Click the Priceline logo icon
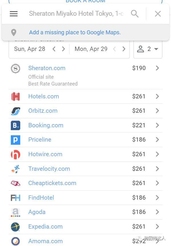The width and height of the screenshot is (171, 246). pos(15,140)
